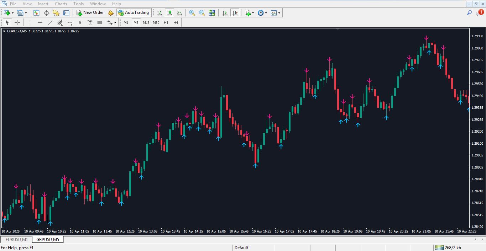Toggle the AutoTrading button
This screenshot has width=486, height=251.
click(133, 13)
